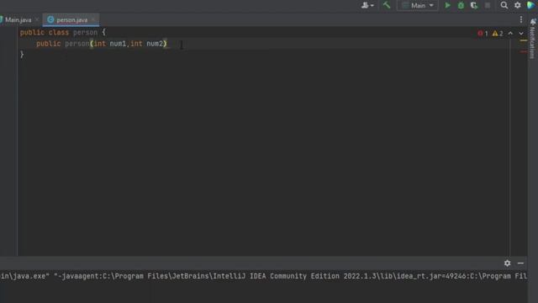Open the user account menu icon

(x=367, y=6)
